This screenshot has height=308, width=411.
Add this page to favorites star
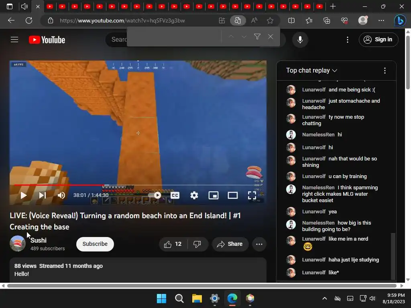click(270, 20)
